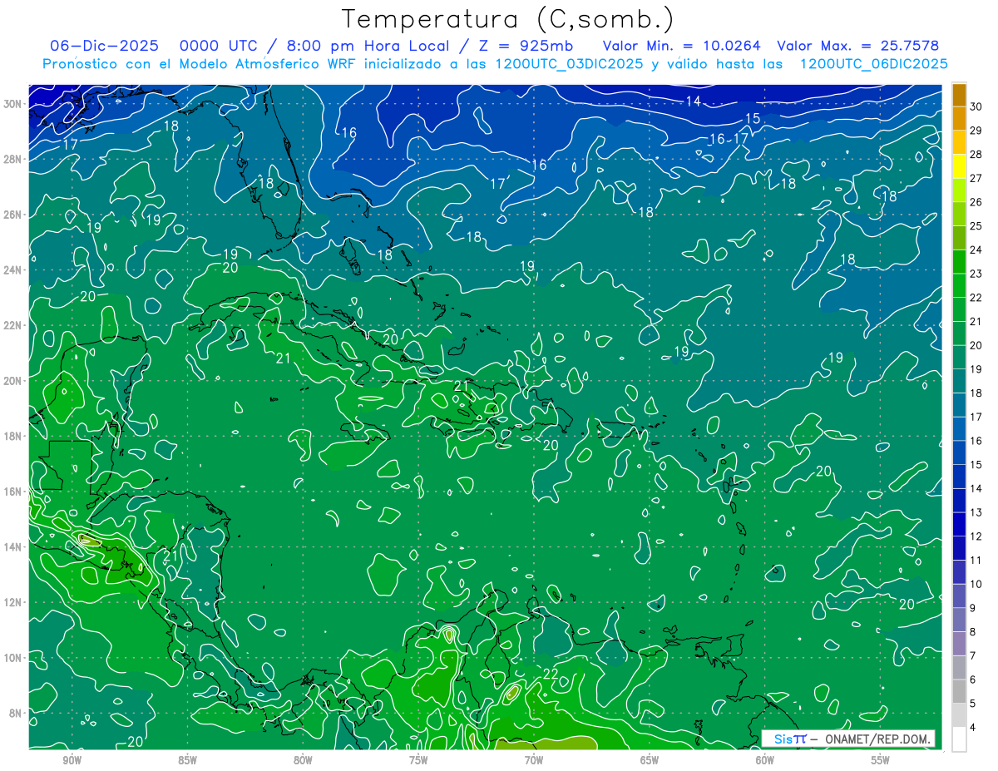Image resolution: width=998 pixels, height=771 pixels.
Task: Click the 16N latitude axis label
Action: (x=13, y=492)
